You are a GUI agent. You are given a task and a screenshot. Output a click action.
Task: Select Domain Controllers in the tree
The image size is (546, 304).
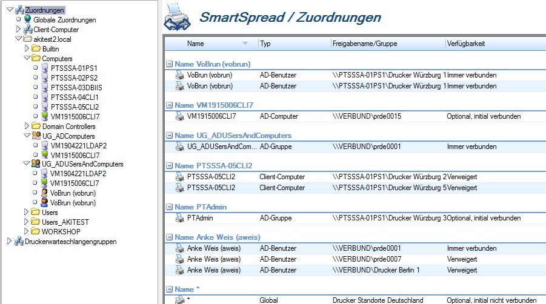68,126
